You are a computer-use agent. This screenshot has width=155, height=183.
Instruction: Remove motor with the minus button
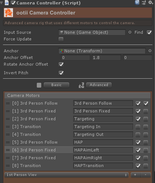[x=146, y=175]
